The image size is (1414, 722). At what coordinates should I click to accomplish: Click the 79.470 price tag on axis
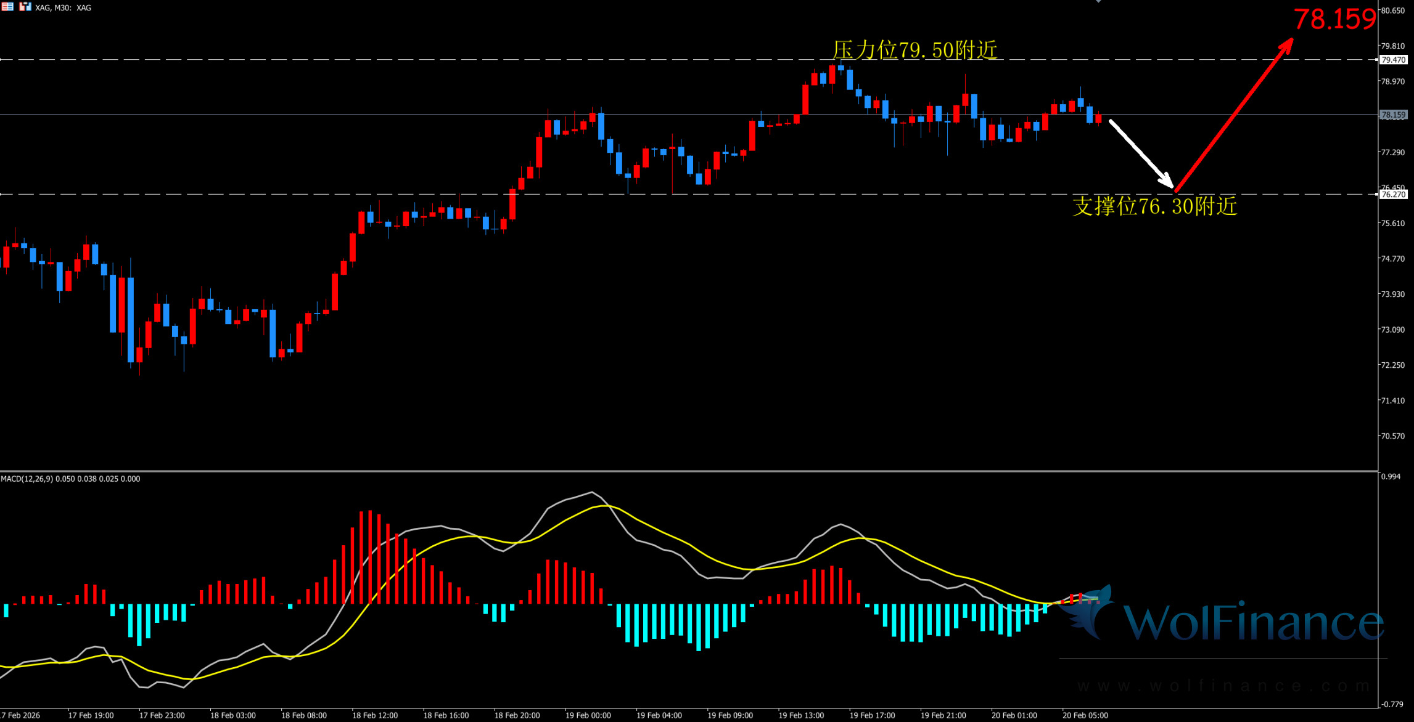coord(1393,60)
